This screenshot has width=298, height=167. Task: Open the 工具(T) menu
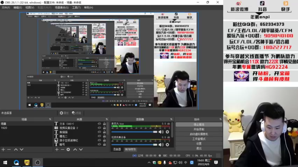(x=76, y=7)
